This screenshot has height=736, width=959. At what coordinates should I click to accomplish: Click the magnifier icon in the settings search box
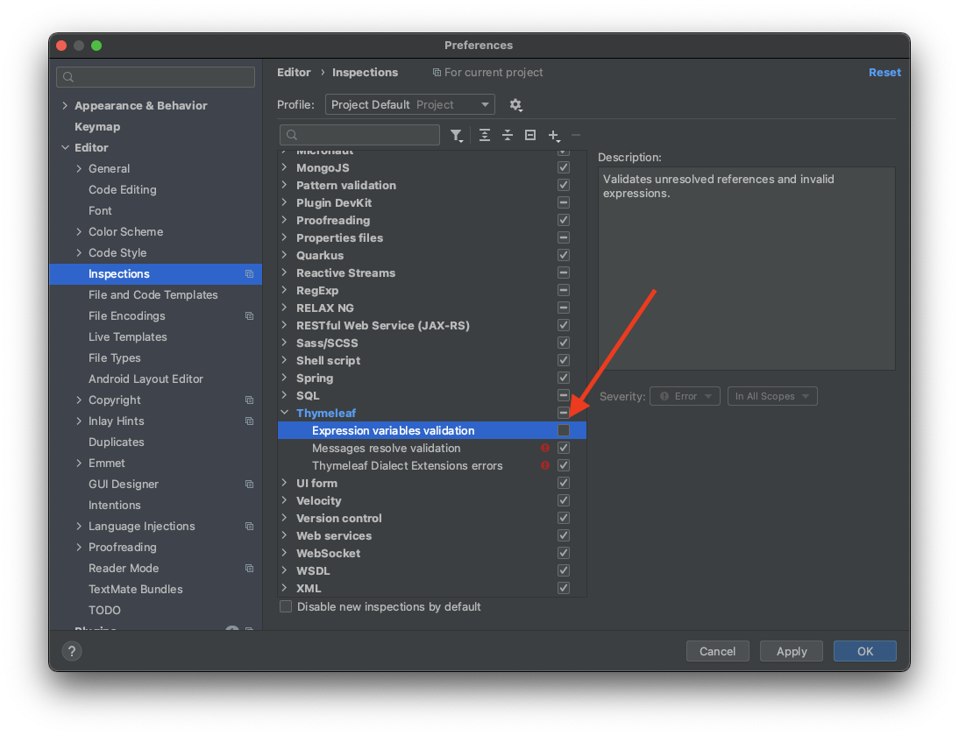(68, 77)
